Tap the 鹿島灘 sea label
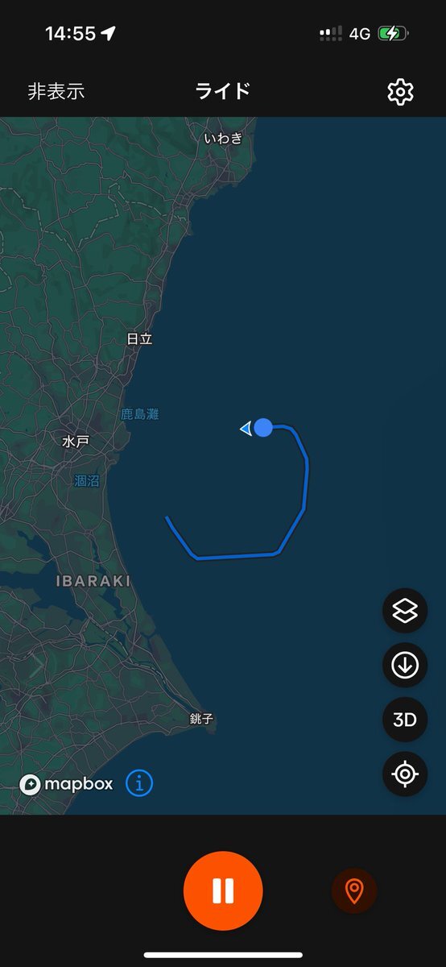The image size is (446, 967). click(x=140, y=414)
